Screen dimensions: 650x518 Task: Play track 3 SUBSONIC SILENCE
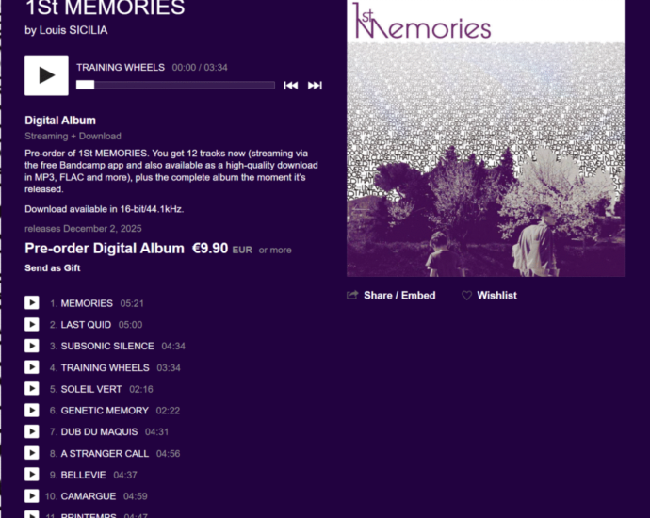click(32, 346)
